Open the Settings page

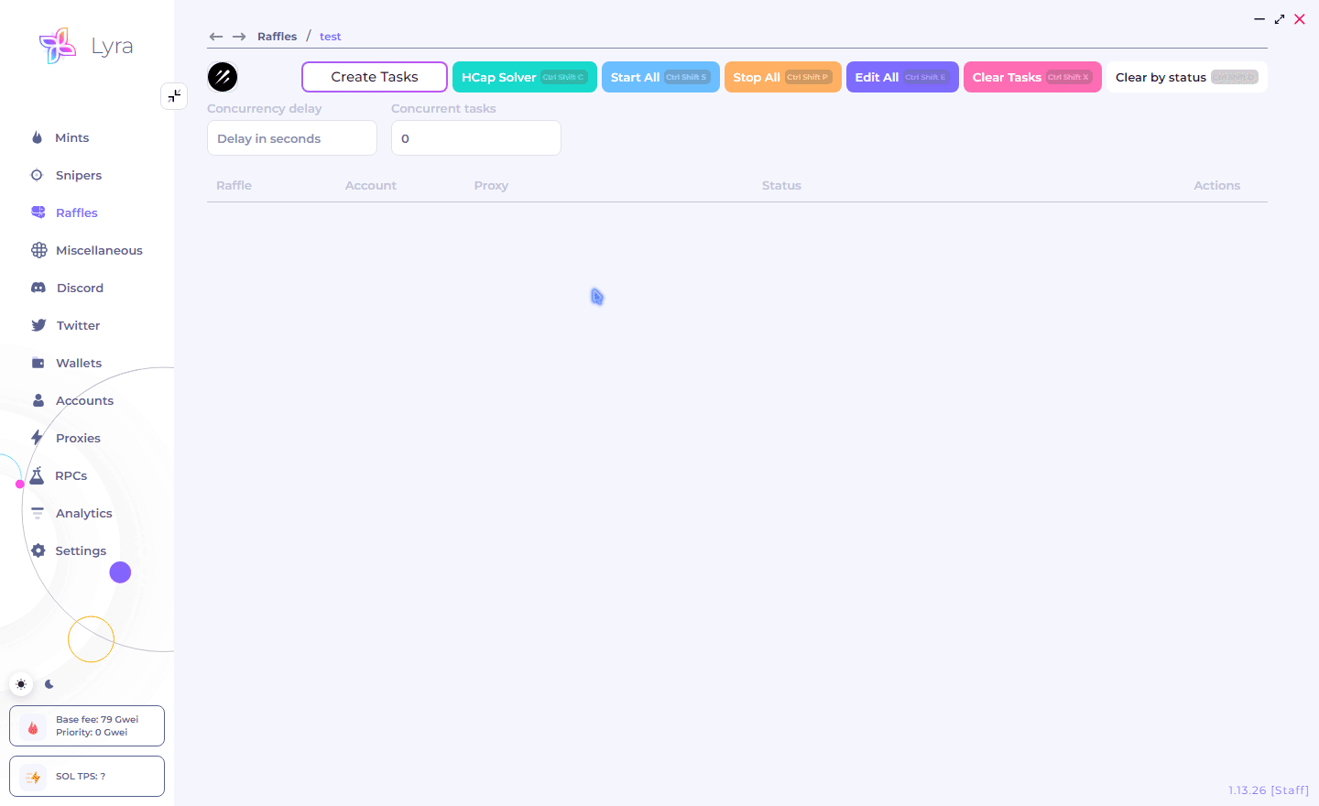(x=81, y=550)
